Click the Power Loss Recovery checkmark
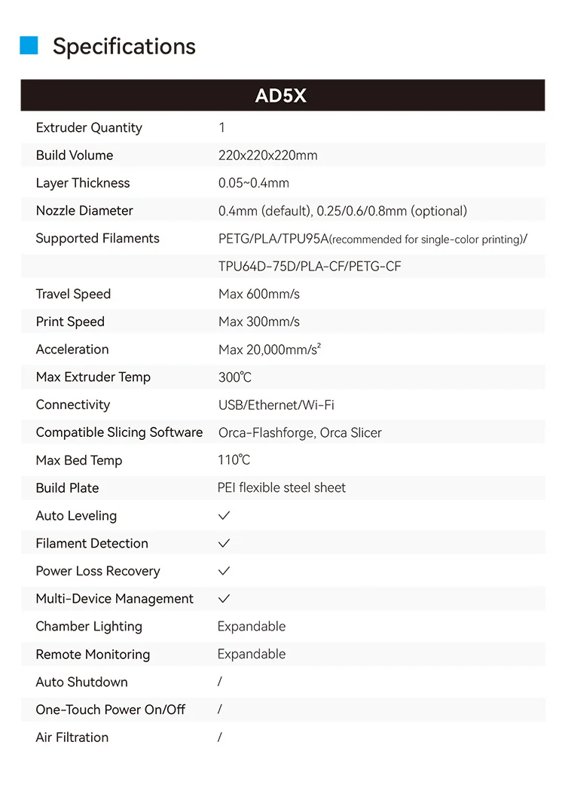565x806 pixels. point(224,571)
